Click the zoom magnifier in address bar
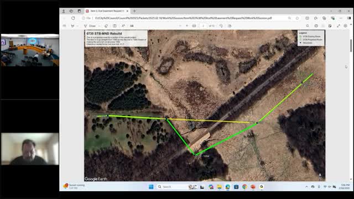The height and width of the screenshot is (199, 354). tap(289, 18)
